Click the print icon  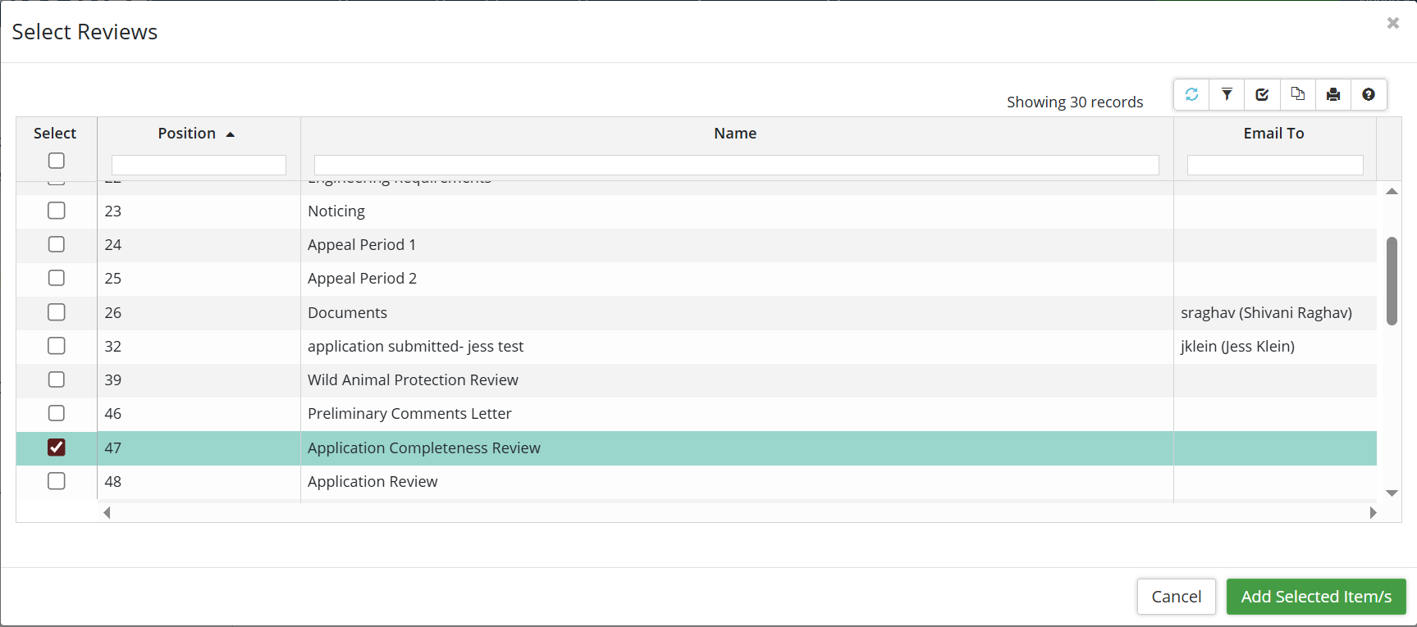coord(1333,94)
